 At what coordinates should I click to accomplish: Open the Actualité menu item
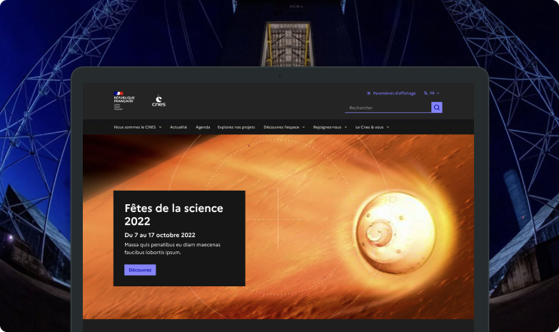pyautogui.click(x=178, y=127)
